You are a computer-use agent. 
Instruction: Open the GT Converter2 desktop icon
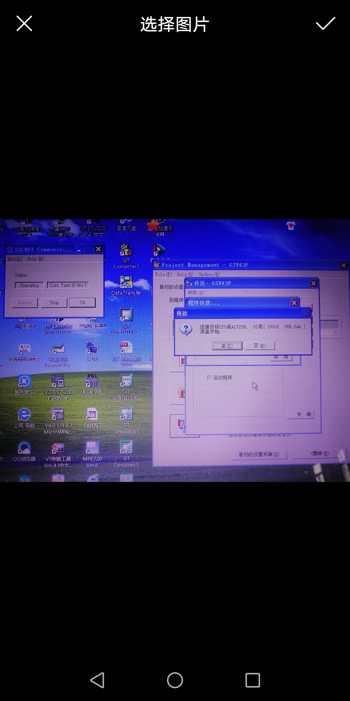pos(126,251)
